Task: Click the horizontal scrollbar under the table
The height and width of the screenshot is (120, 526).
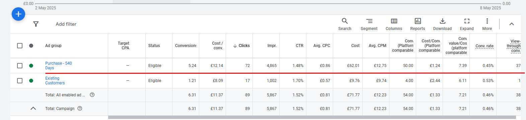Action: [x=312, y=117]
